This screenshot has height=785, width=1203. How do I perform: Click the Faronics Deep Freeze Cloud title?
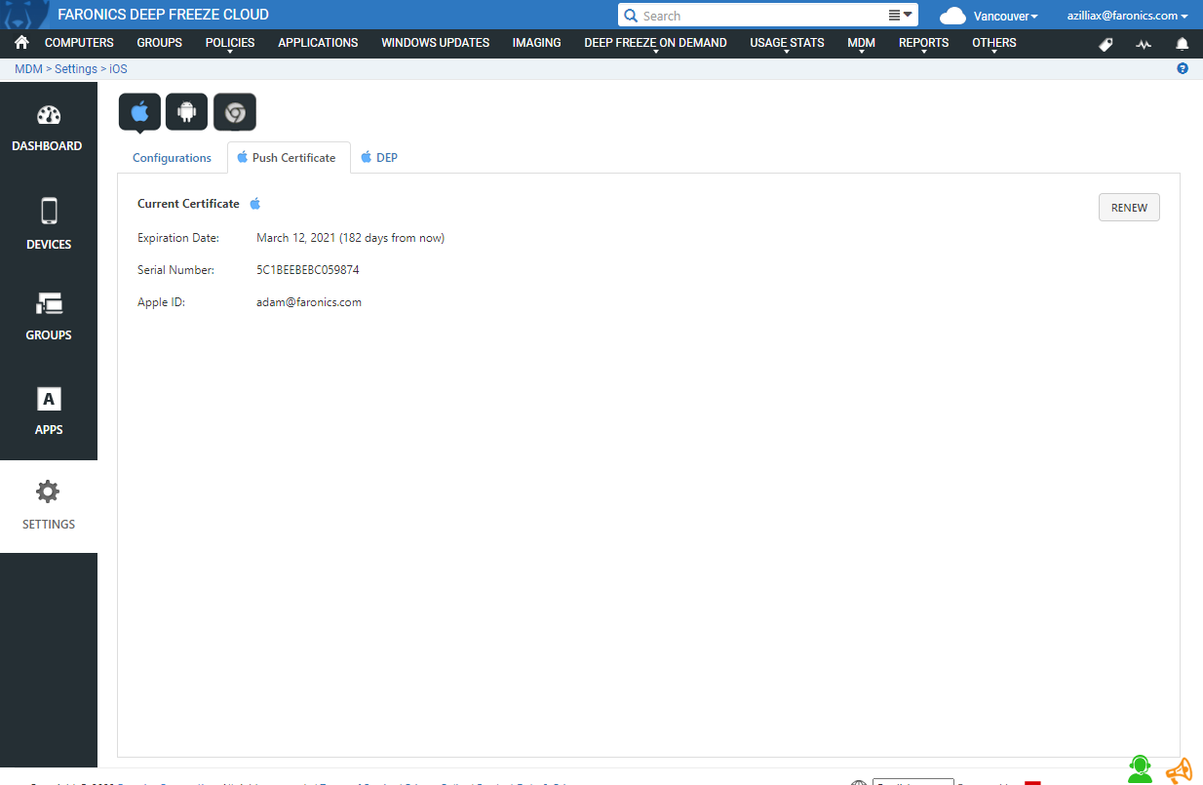tap(164, 15)
